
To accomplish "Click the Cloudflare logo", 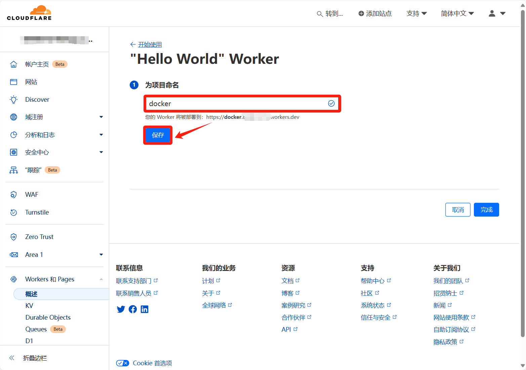I will 29,13.
